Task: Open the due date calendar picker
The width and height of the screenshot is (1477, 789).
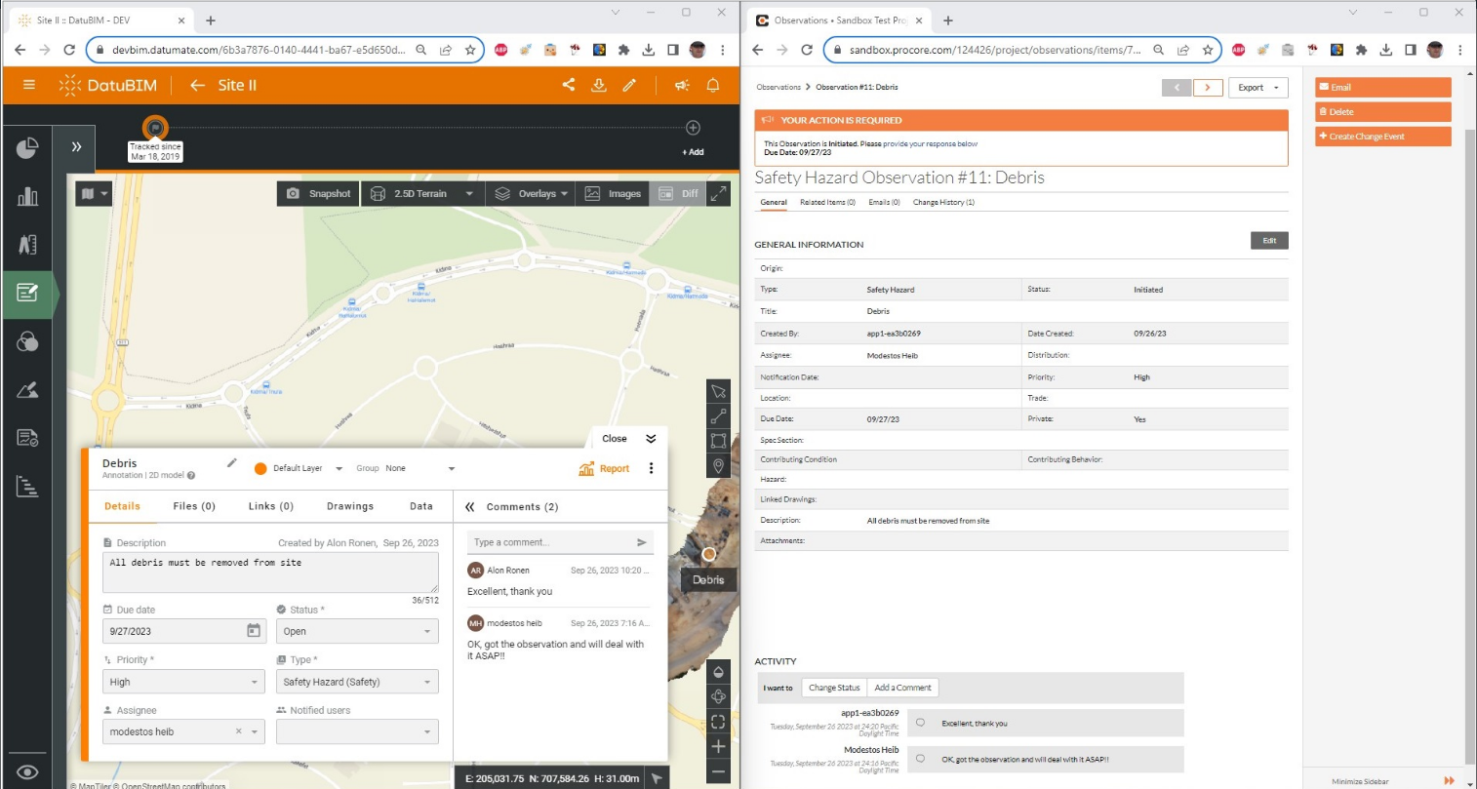Action: click(254, 631)
